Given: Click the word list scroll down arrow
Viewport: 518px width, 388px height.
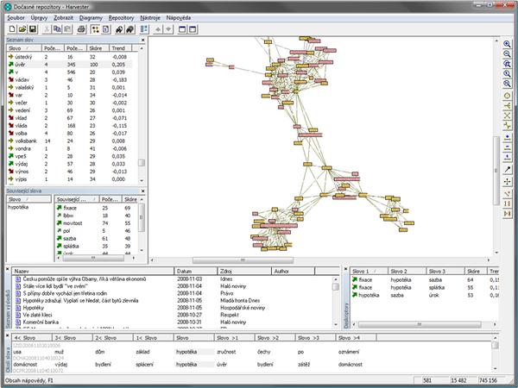Looking at the screenshot, I should tap(142, 180).
